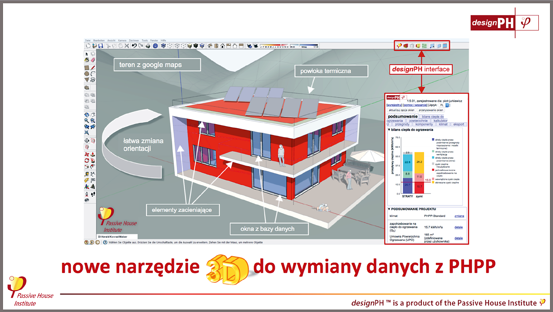
Task: Enable X-ray face style cube icon
Action: [163, 46]
